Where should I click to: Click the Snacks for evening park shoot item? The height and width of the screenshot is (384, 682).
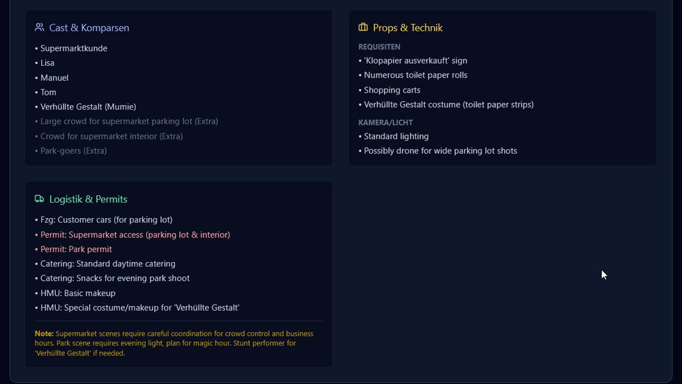tap(115, 278)
